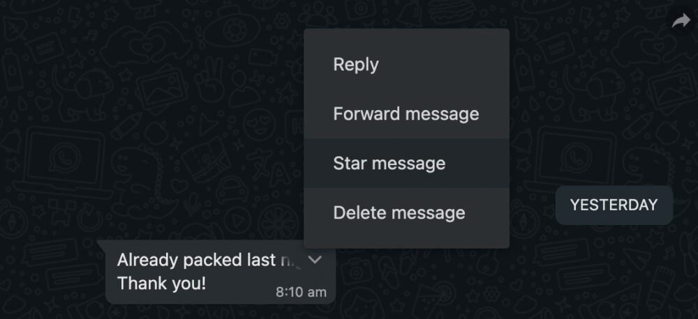This screenshot has height=319, width=698.
Task: Open the chevron on the Already packed message
Action: click(x=315, y=260)
